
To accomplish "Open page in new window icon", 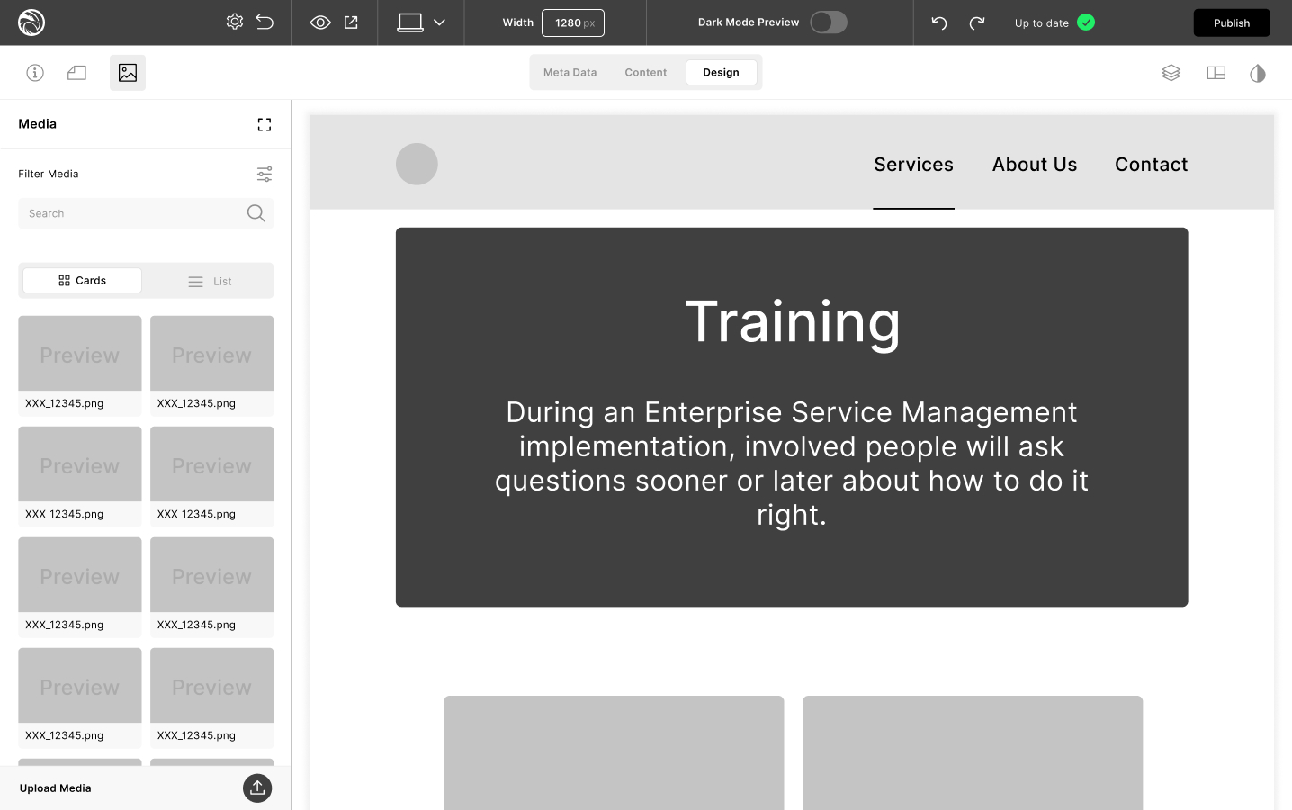I will pos(351,22).
